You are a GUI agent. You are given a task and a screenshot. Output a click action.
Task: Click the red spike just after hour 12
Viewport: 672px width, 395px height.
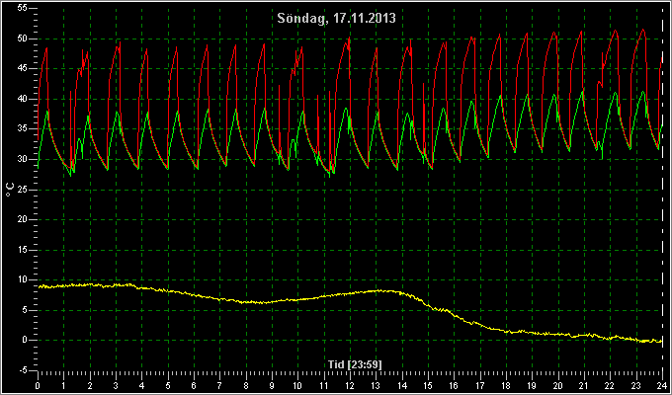(349, 39)
